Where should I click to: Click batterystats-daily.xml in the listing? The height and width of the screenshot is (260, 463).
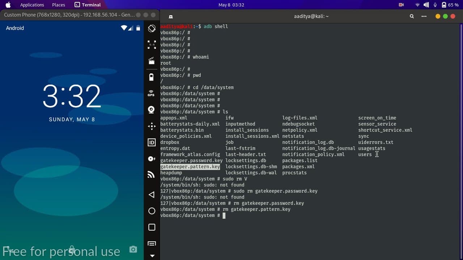click(x=190, y=124)
